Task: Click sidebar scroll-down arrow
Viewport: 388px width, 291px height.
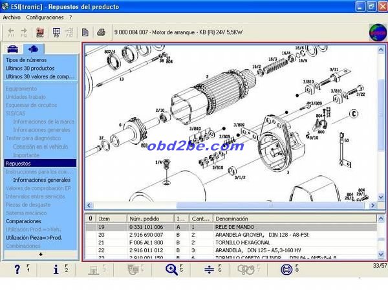Action: [41, 254]
